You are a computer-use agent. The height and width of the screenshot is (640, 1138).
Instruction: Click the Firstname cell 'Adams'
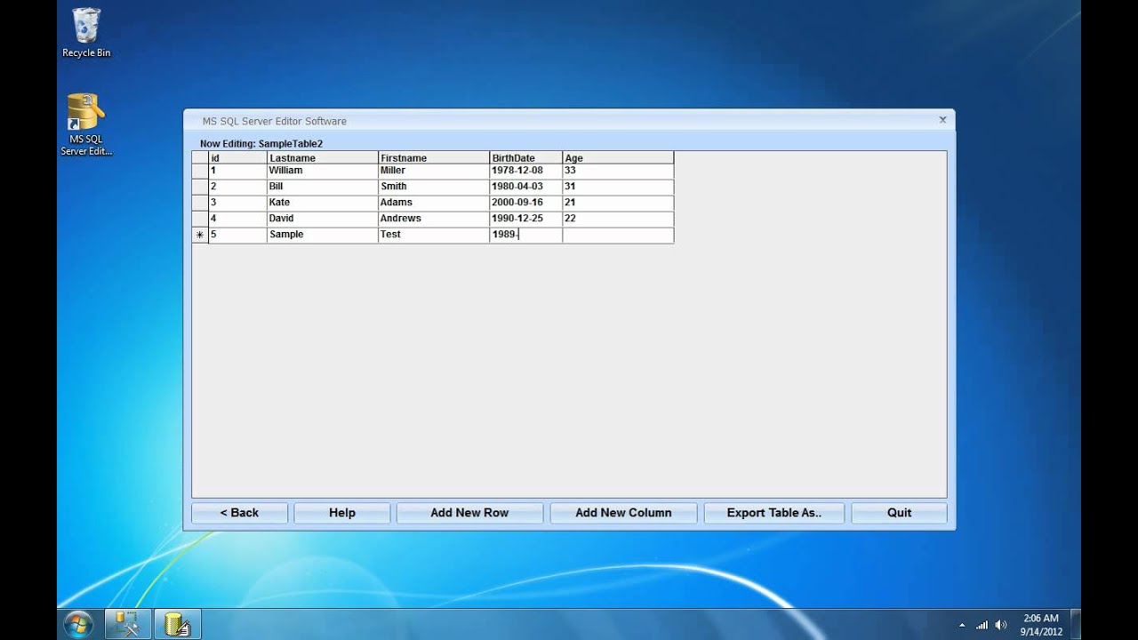coord(434,203)
